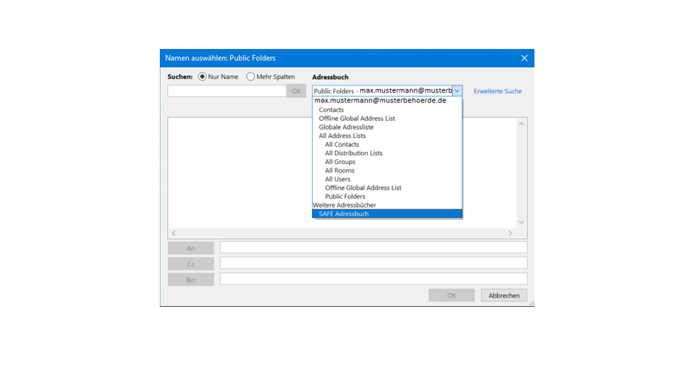693x373 pixels.
Task: Choose SAFE Adressbuch from the list
Action: point(344,214)
